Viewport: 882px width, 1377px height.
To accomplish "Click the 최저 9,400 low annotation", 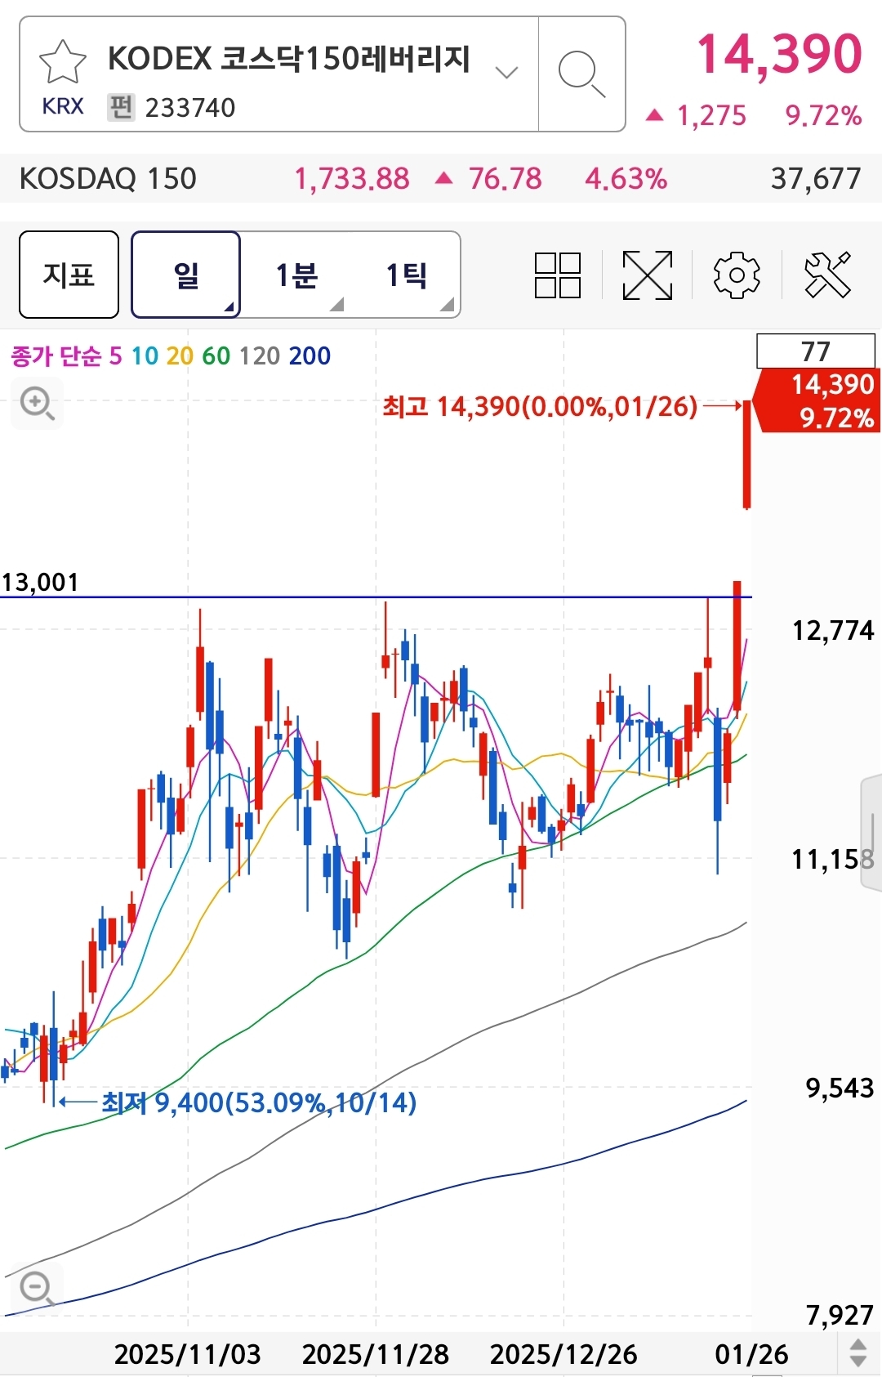I will point(259,1102).
